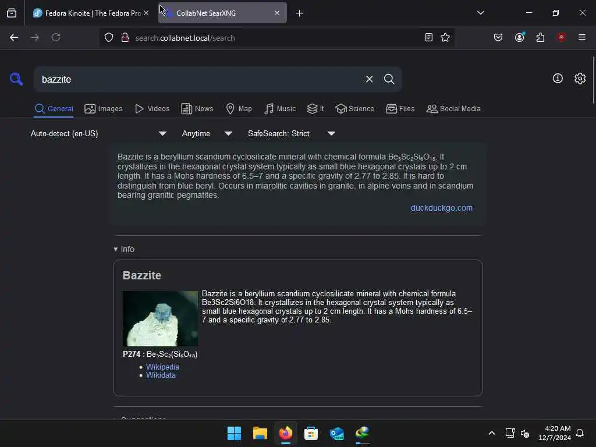Close the Fedora Kinoite tab
The image size is (596, 447).
pyautogui.click(x=146, y=13)
